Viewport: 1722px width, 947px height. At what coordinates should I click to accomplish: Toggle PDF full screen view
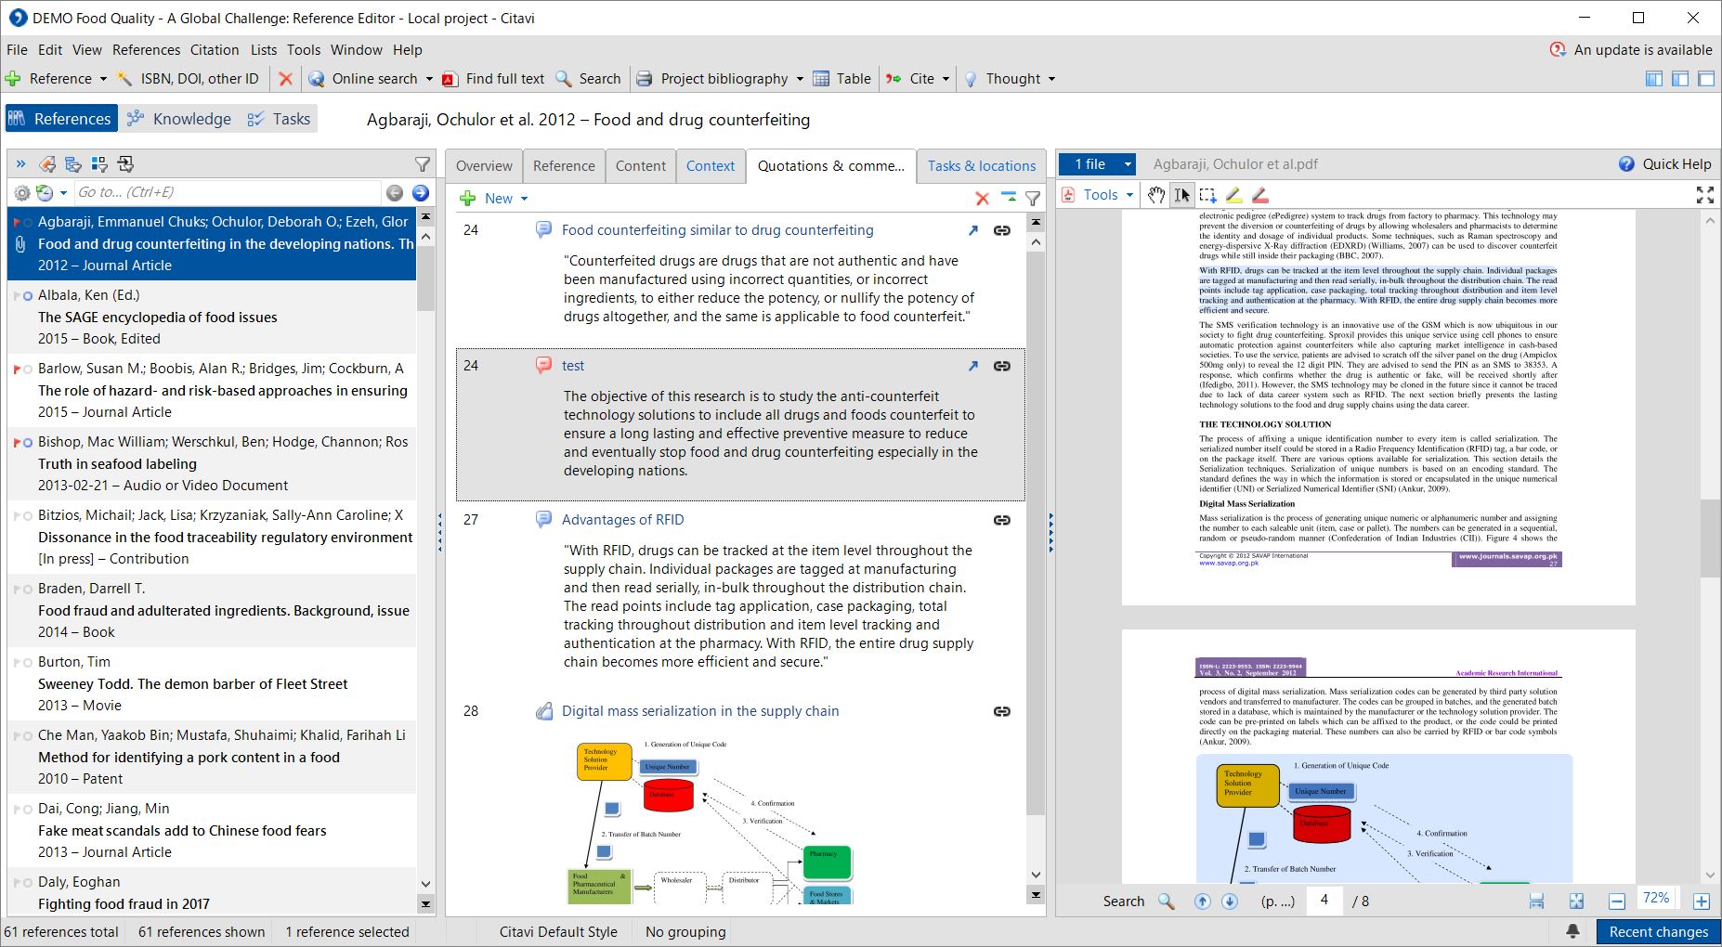(x=1705, y=195)
